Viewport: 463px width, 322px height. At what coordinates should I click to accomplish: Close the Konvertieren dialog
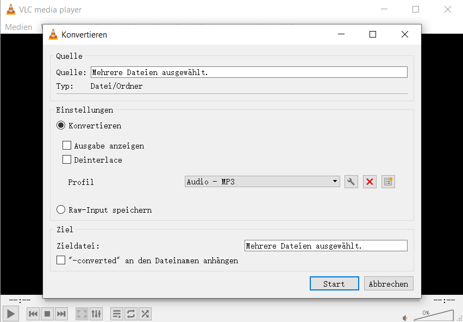(x=405, y=35)
